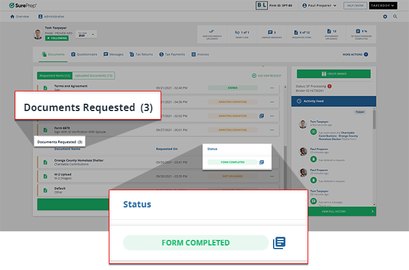
Task: Click the document icon beside Form 8879
Action: [46, 130]
